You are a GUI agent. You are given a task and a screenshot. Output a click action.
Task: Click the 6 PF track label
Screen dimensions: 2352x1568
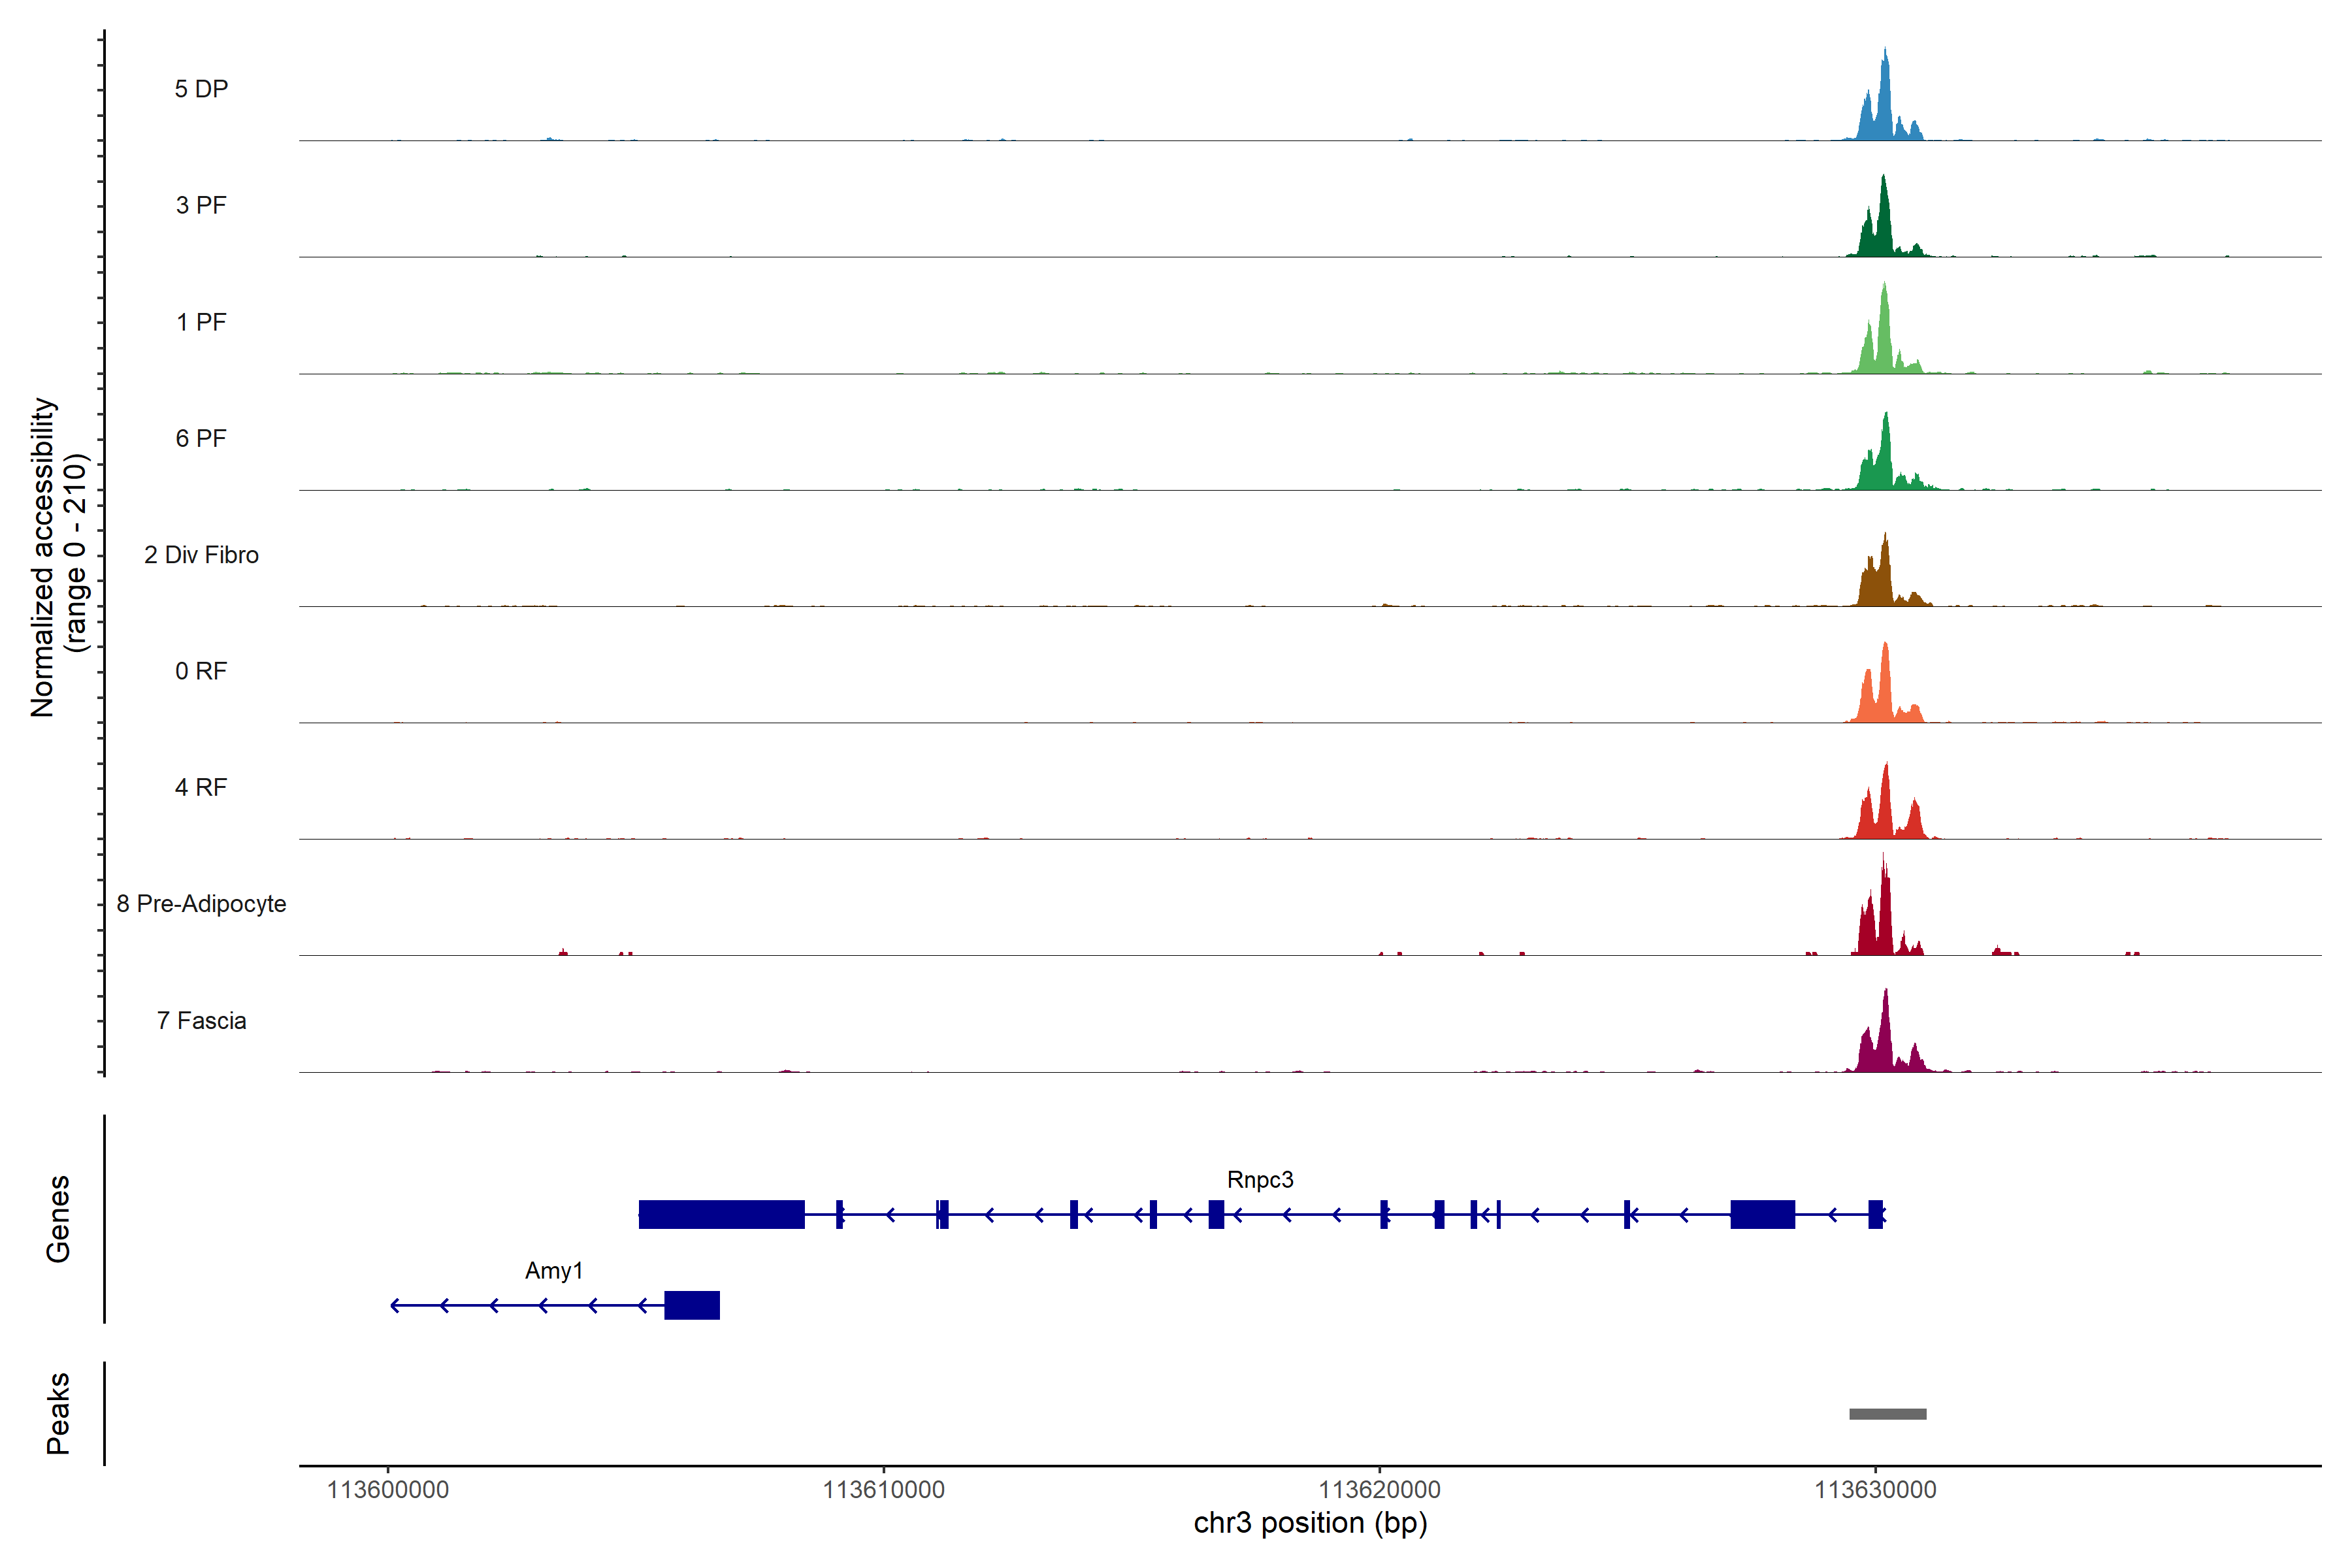(x=201, y=438)
